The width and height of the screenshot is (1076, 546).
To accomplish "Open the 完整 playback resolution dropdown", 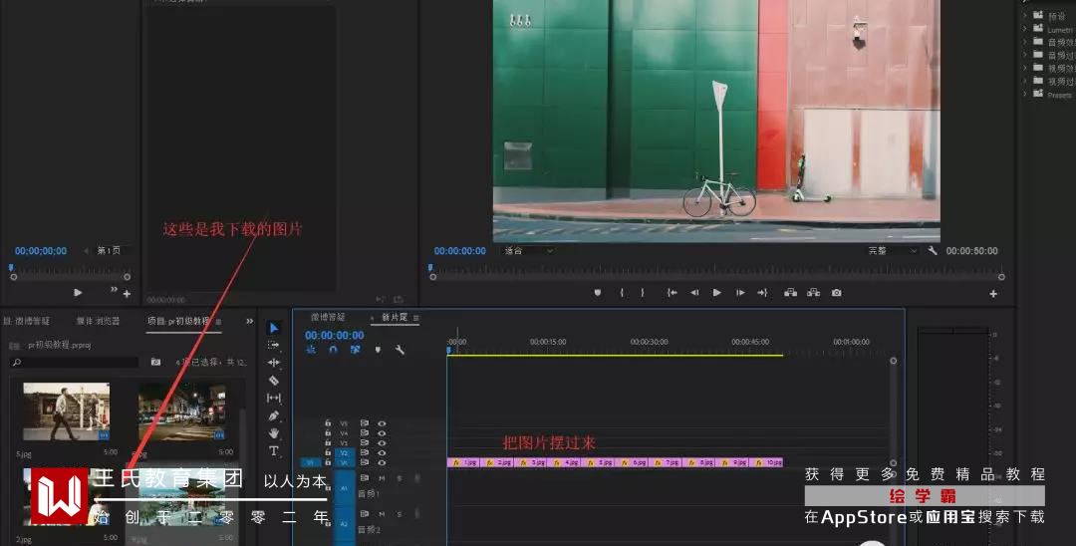I will (x=892, y=251).
